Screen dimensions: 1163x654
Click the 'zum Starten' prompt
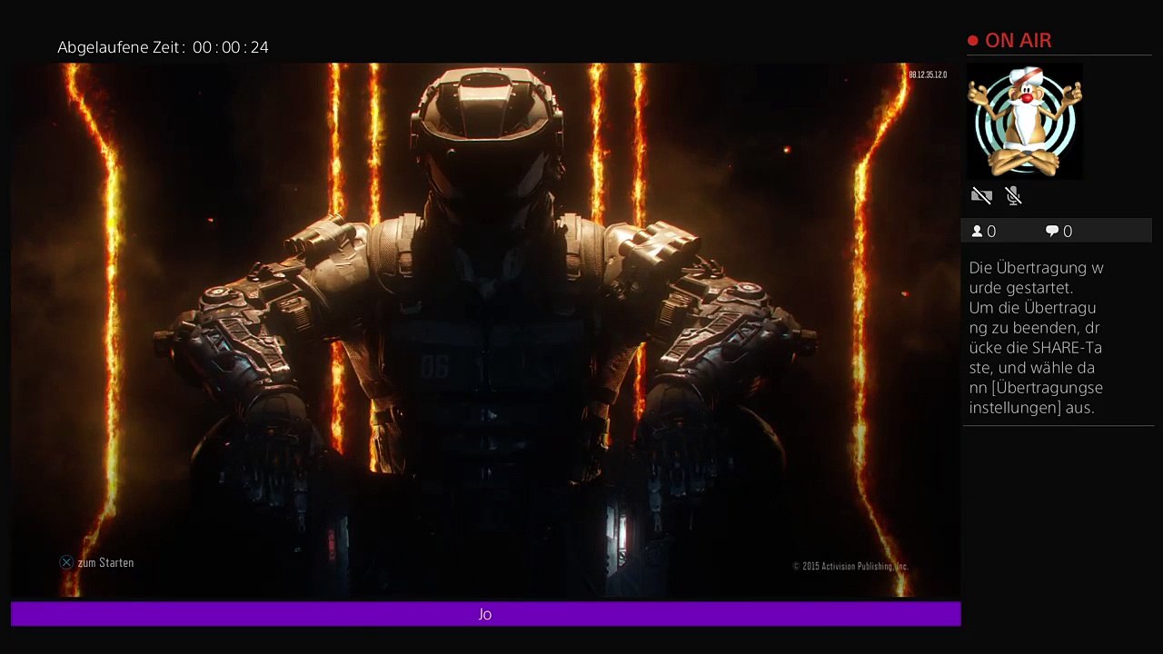point(105,562)
